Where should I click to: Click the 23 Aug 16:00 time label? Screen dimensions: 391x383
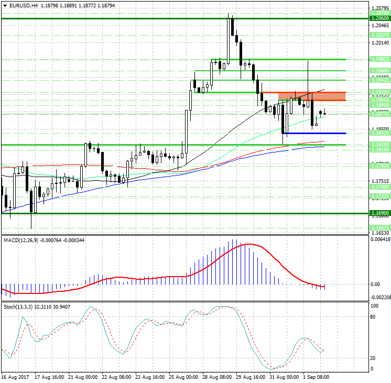point(149,377)
